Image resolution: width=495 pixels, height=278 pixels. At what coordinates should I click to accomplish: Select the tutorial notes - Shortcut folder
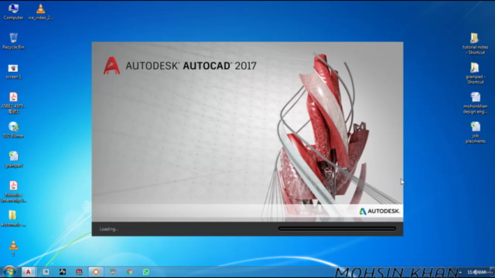tap(475, 43)
